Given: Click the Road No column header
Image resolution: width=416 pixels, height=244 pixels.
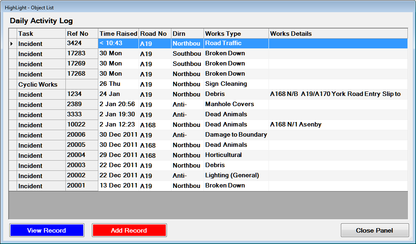Looking at the screenshot, I should tap(155, 33).
